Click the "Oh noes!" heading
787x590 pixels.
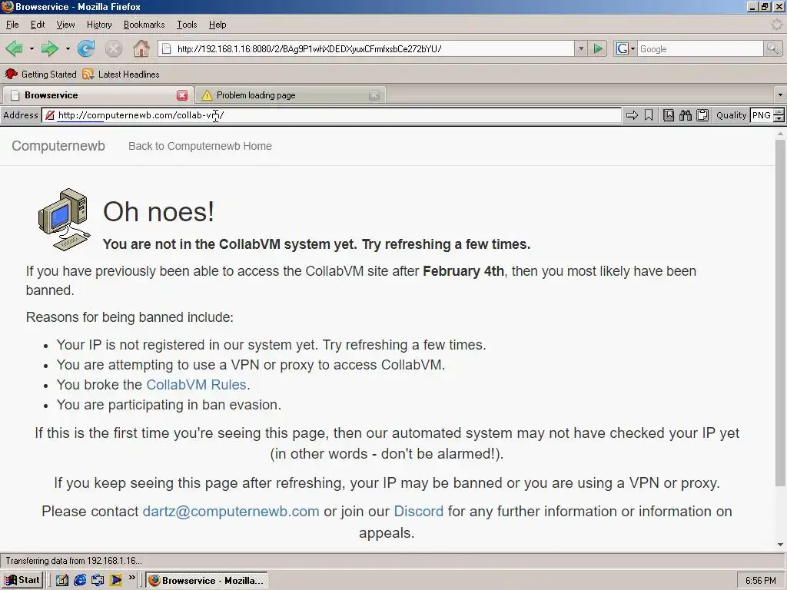point(158,212)
